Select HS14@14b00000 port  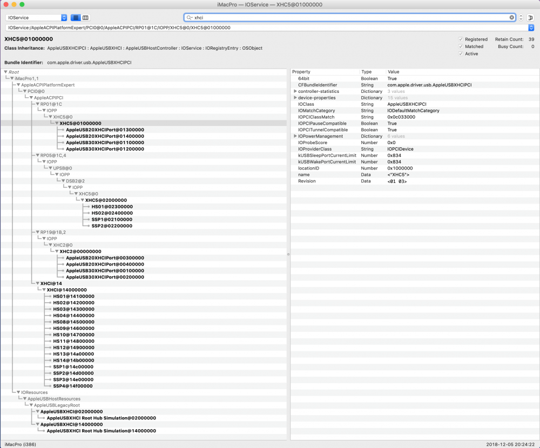(x=73, y=360)
